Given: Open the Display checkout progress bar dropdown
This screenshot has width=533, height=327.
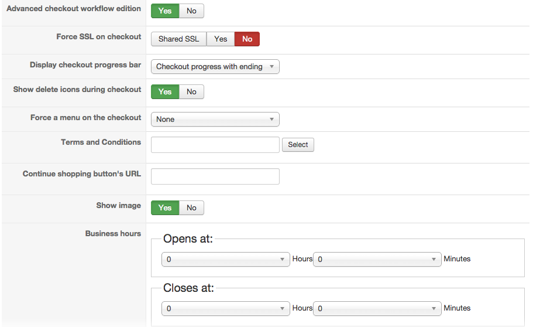Looking at the screenshot, I should coord(215,67).
